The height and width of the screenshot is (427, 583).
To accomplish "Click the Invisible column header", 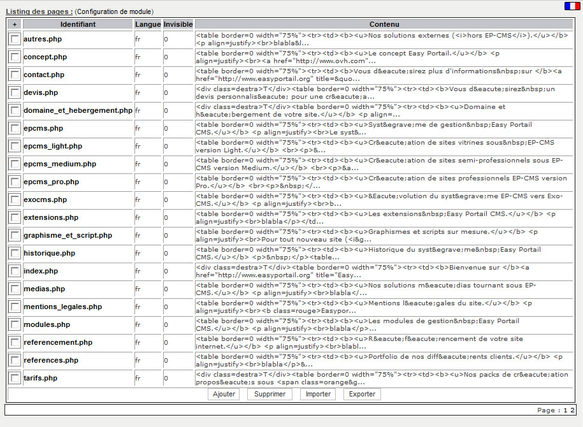I will 178,24.
